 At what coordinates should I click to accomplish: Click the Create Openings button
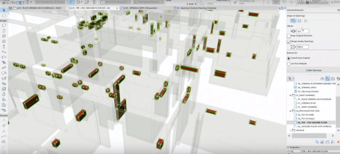tap(313, 70)
